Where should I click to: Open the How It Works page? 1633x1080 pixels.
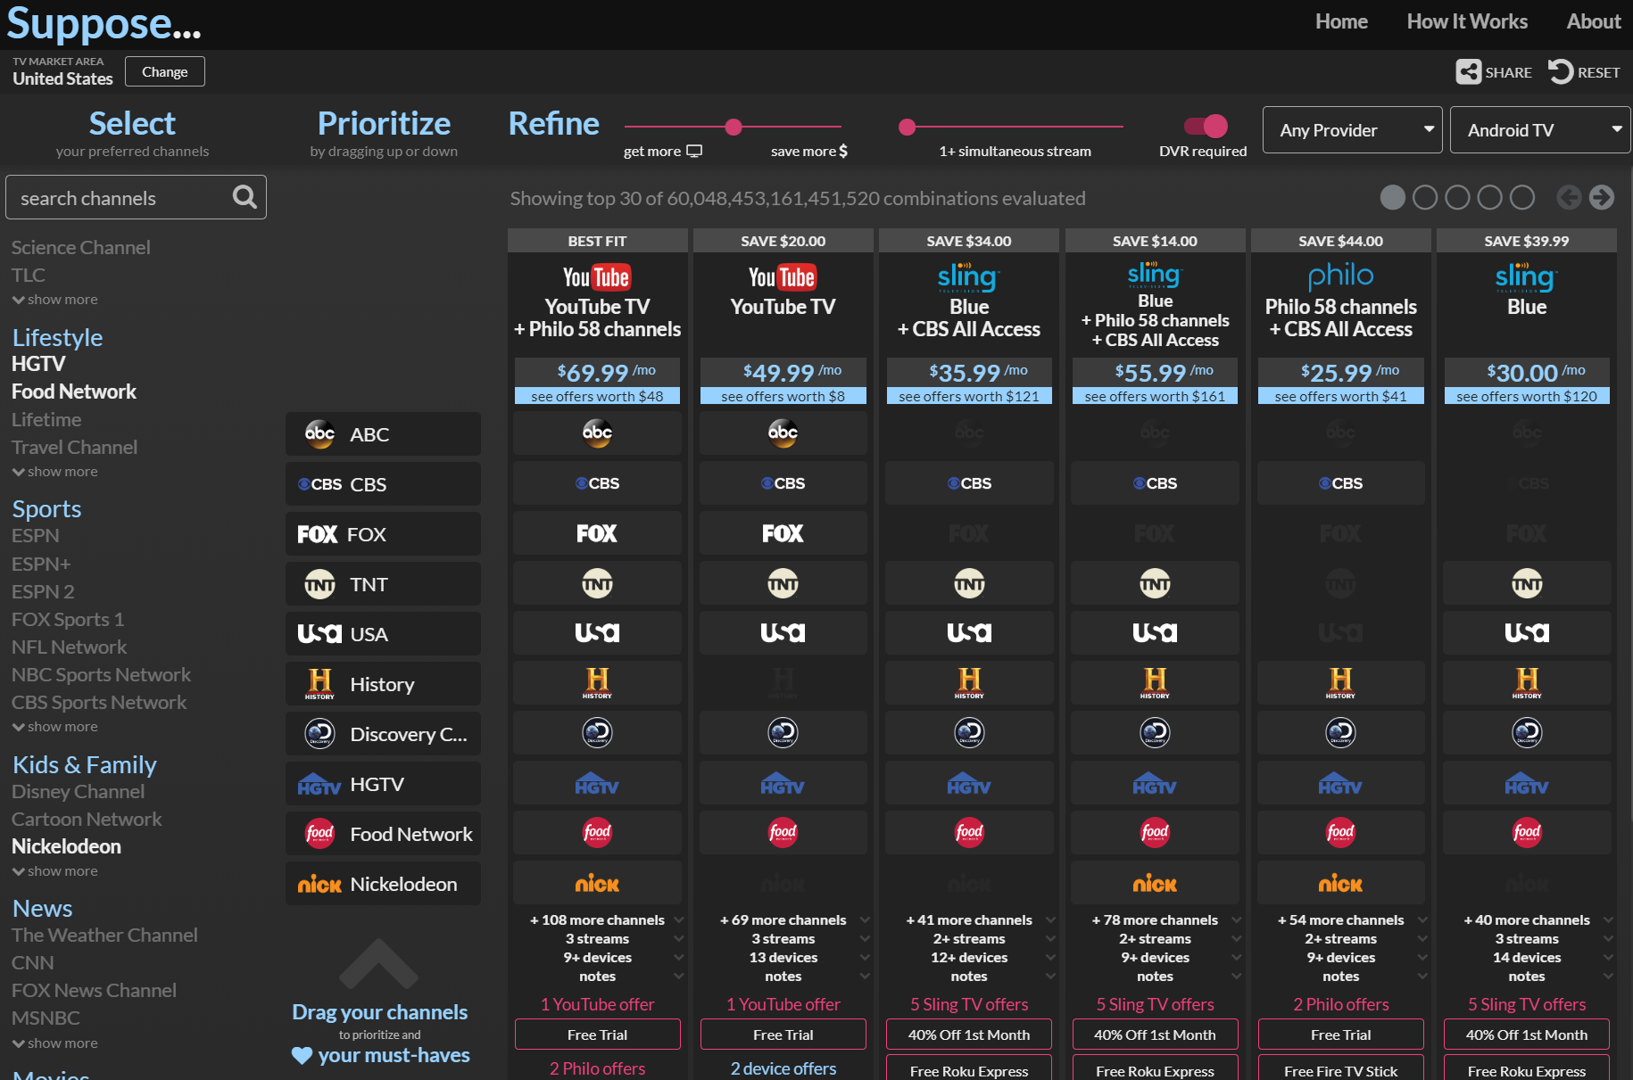coord(1467,21)
